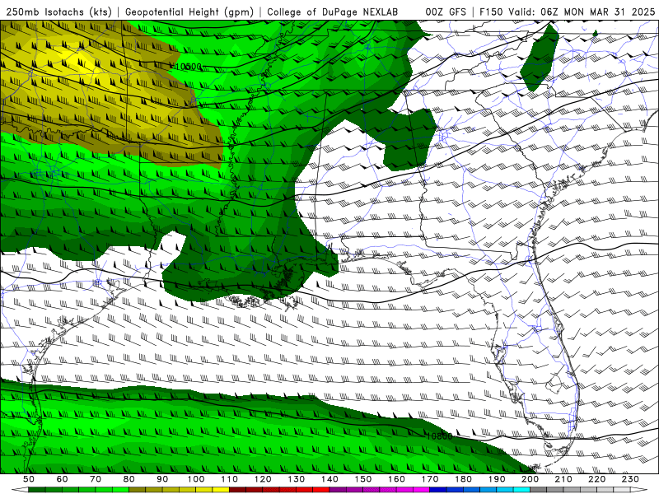Click the 140 value on the legend scale
Image resolution: width=659 pixels, height=494 pixels.
329,479
